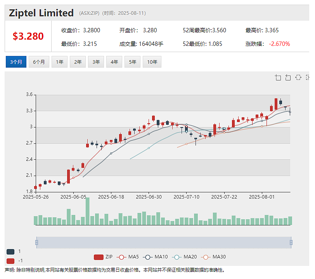Click the tall red candlestick peaking near 3.5
The width and height of the screenshot is (315, 279).
pyautogui.click(x=276, y=104)
